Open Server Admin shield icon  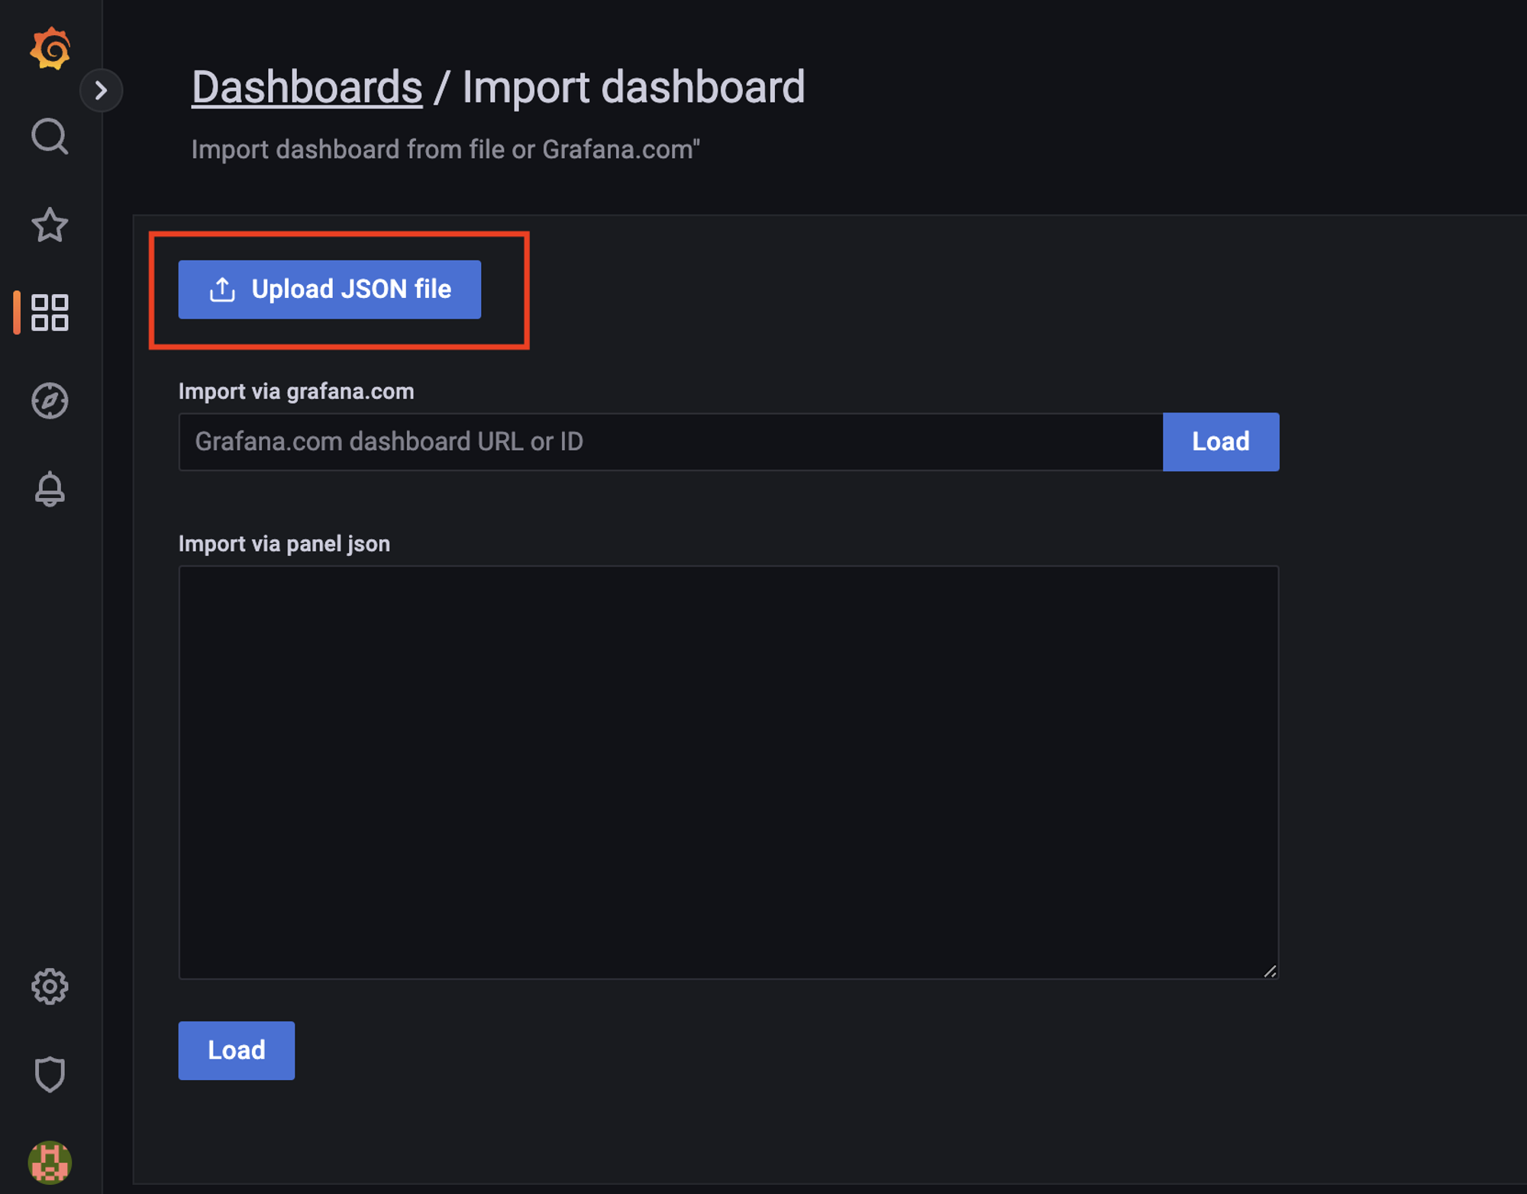tap(50, 1074)
